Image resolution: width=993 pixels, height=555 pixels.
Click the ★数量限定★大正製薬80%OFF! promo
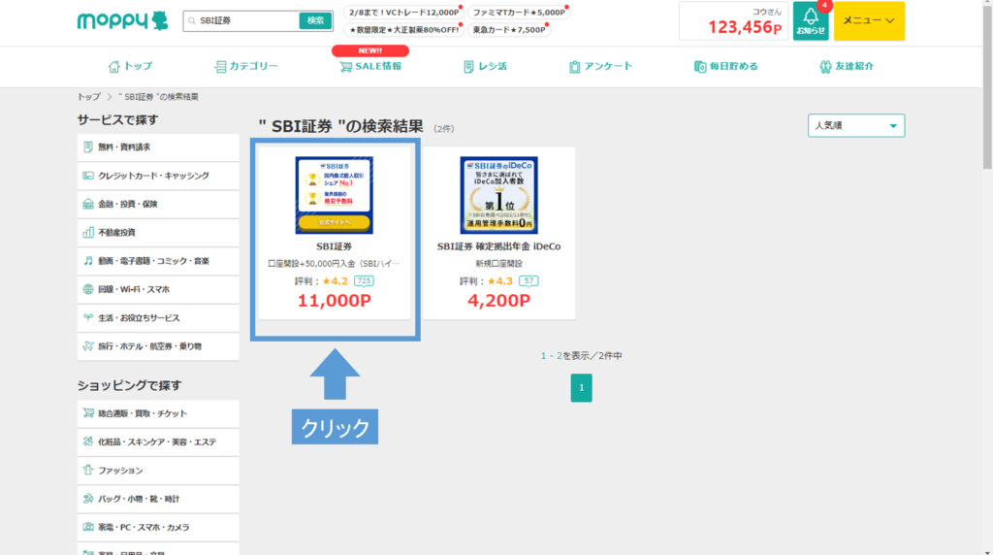(x=403, y=30)
